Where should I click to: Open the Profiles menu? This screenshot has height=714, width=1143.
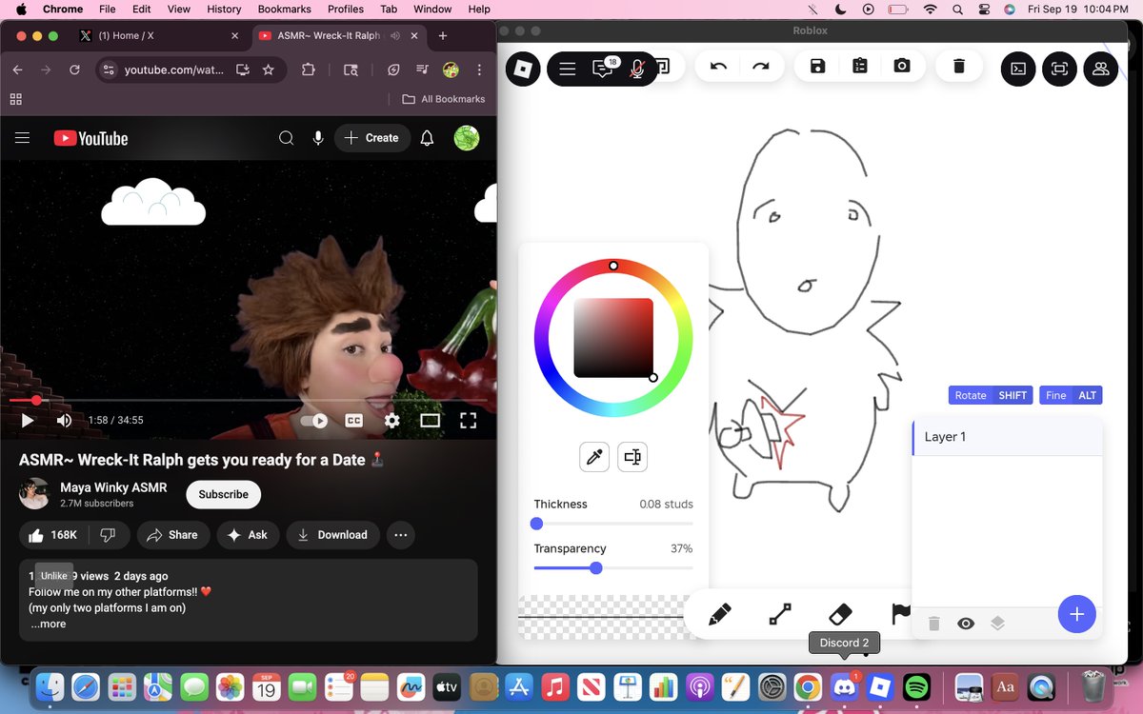click(346, 9)
